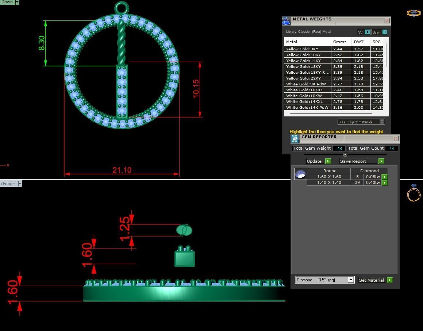Viewport: 423px width, 331px height.
Task: Select the White Gold:10KX1 row
Action: click(x=334, y=90)
